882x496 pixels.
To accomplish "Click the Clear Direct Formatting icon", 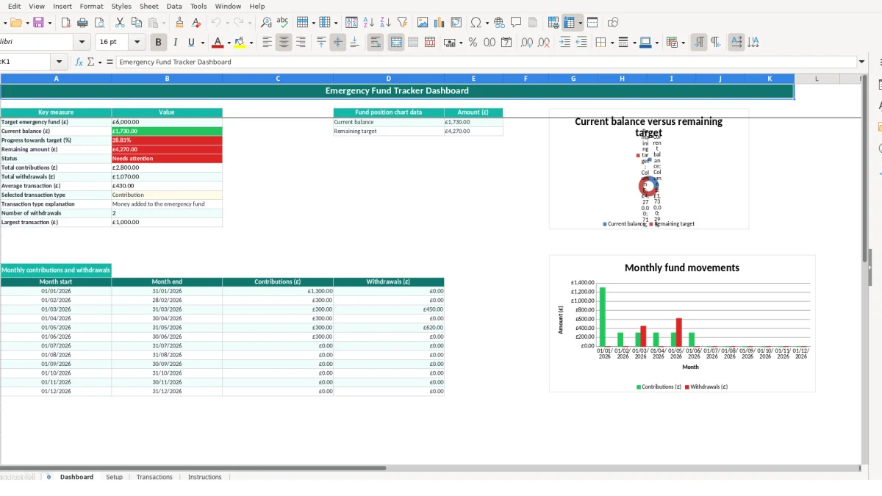I will tap(196, 23).
